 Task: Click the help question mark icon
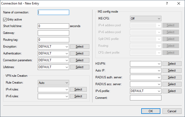click(x=167, y=4)
